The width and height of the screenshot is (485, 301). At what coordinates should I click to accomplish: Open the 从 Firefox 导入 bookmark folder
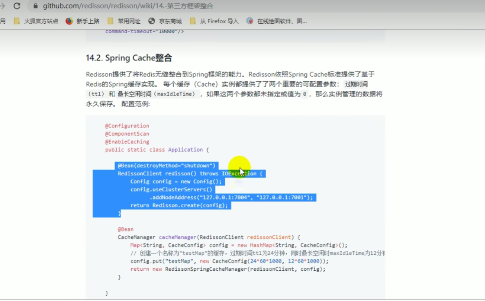pos(219,21)
